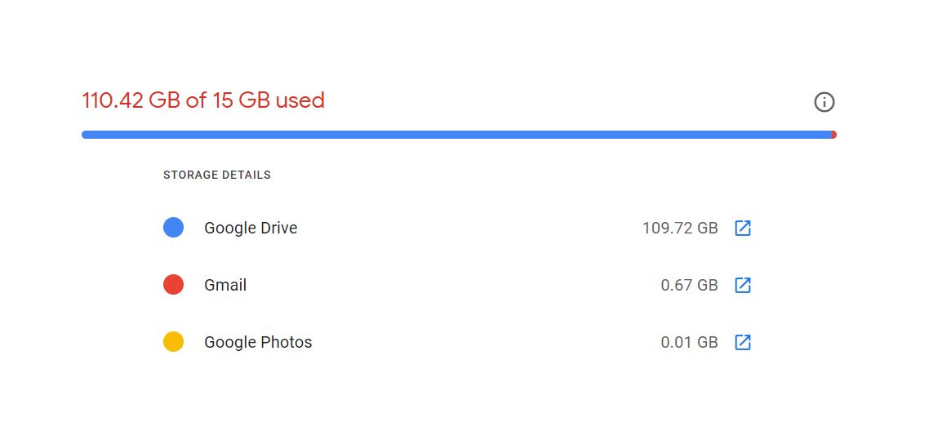Click the STORAGE DETAILS header text
929x422 pixels.
pos(216,175)
